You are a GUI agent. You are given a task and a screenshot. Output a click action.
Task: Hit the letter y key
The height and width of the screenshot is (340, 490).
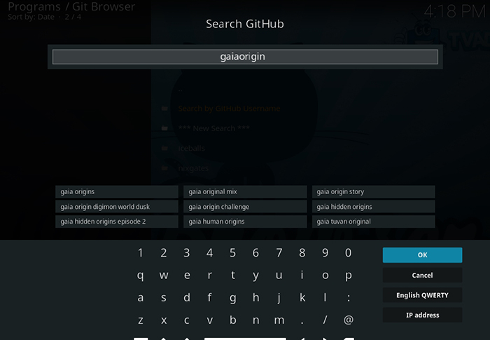(x=255, y=276)
